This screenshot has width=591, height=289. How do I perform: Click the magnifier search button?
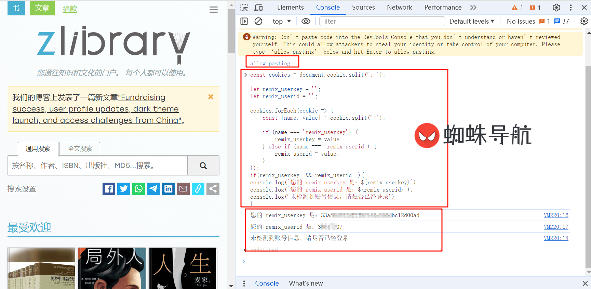tap(203, 166)
